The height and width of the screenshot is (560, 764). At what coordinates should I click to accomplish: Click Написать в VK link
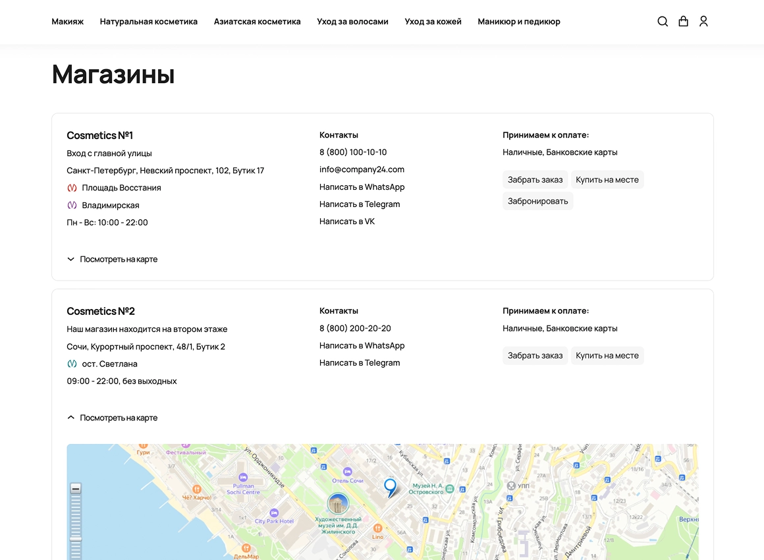click(x=347, y=222)
